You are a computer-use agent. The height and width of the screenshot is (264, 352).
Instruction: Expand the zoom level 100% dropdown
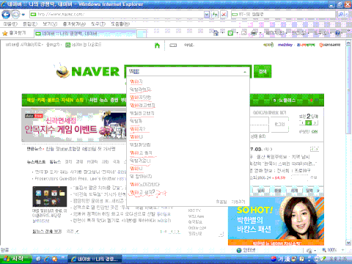342,250
